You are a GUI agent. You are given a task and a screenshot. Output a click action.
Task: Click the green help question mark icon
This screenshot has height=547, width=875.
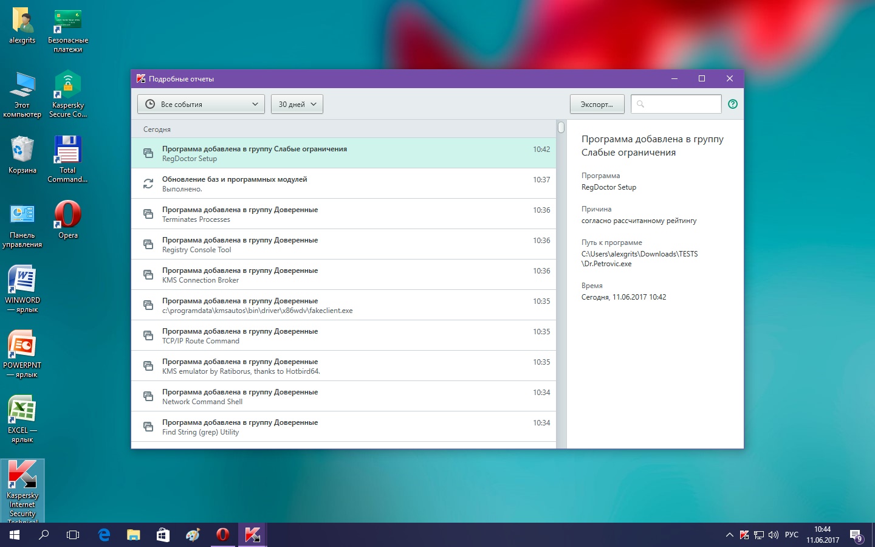(732, 104)
